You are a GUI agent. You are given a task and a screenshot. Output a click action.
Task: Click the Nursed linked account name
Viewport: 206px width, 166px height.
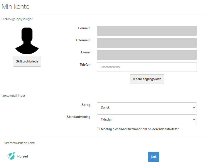click(x=23, y=156)
